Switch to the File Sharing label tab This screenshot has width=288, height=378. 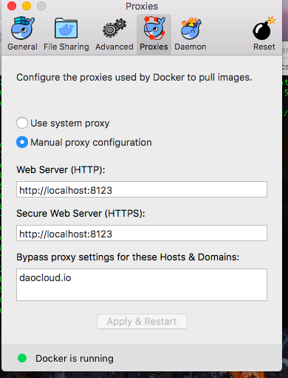click(66, 47)
